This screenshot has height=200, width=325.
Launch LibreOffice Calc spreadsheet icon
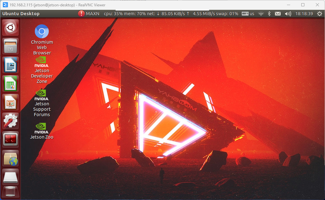point(10,84)
